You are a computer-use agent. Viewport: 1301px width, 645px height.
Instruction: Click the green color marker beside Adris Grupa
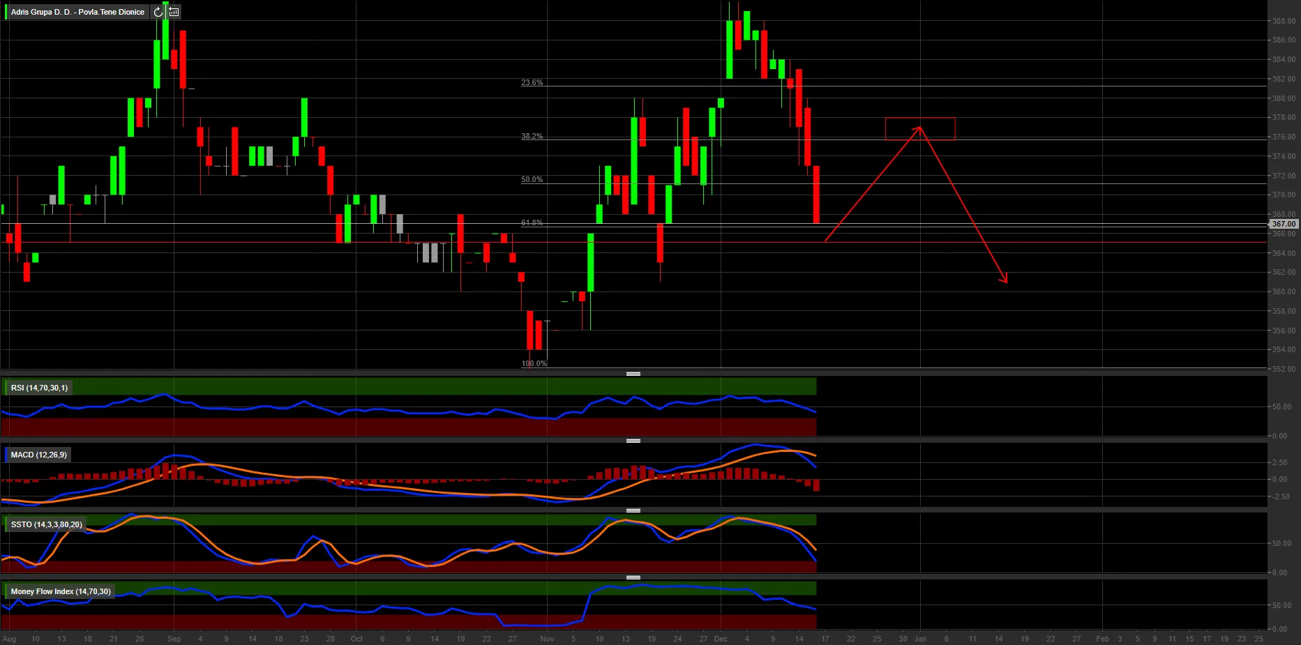pos(6,12)
